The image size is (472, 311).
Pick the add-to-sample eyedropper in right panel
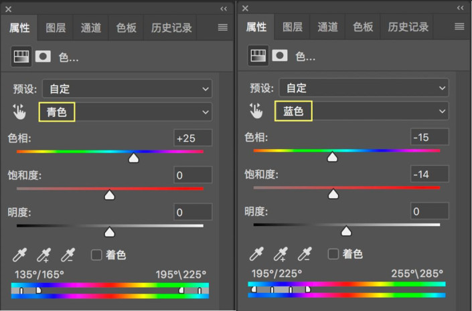tap(281, 254)
